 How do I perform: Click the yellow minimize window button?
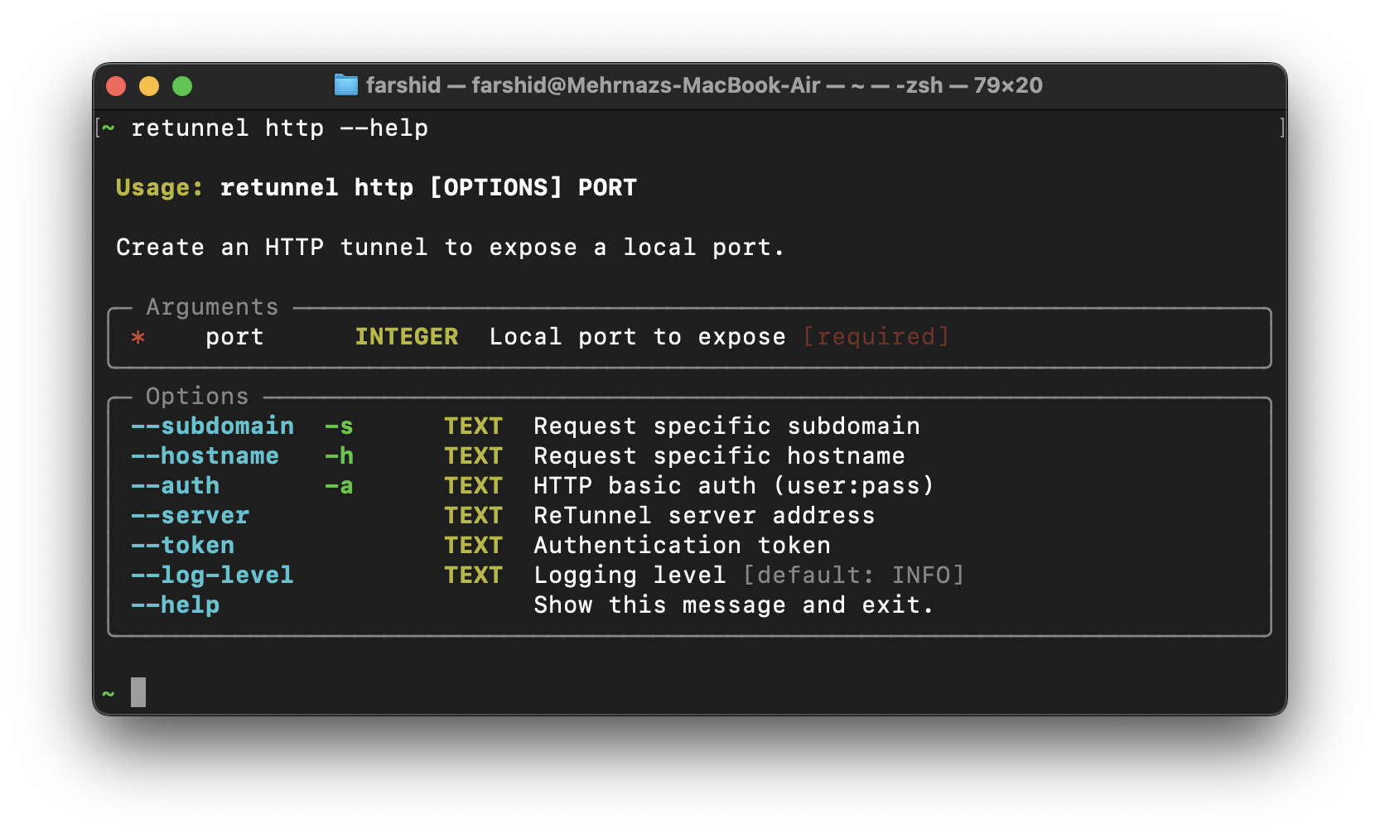point(149,86)
